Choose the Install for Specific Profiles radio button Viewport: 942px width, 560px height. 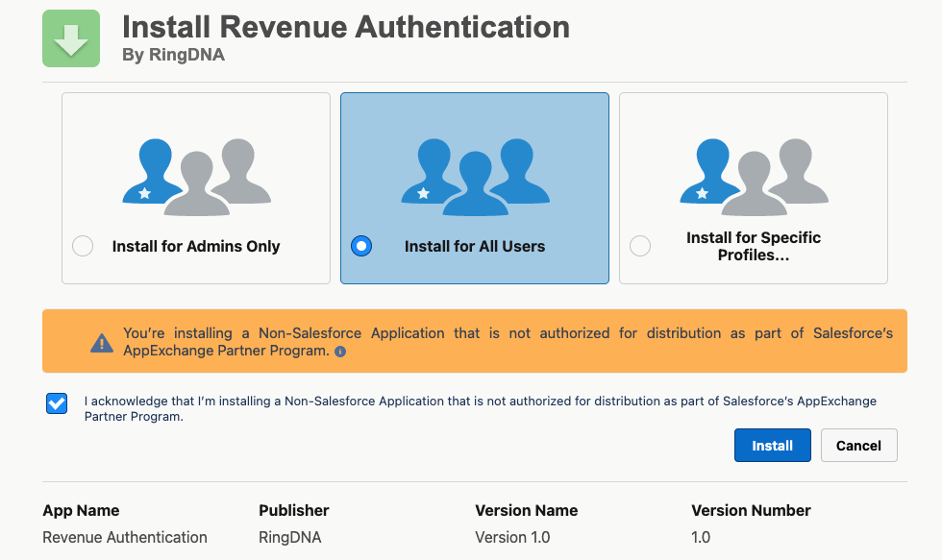tap(640, 246)
